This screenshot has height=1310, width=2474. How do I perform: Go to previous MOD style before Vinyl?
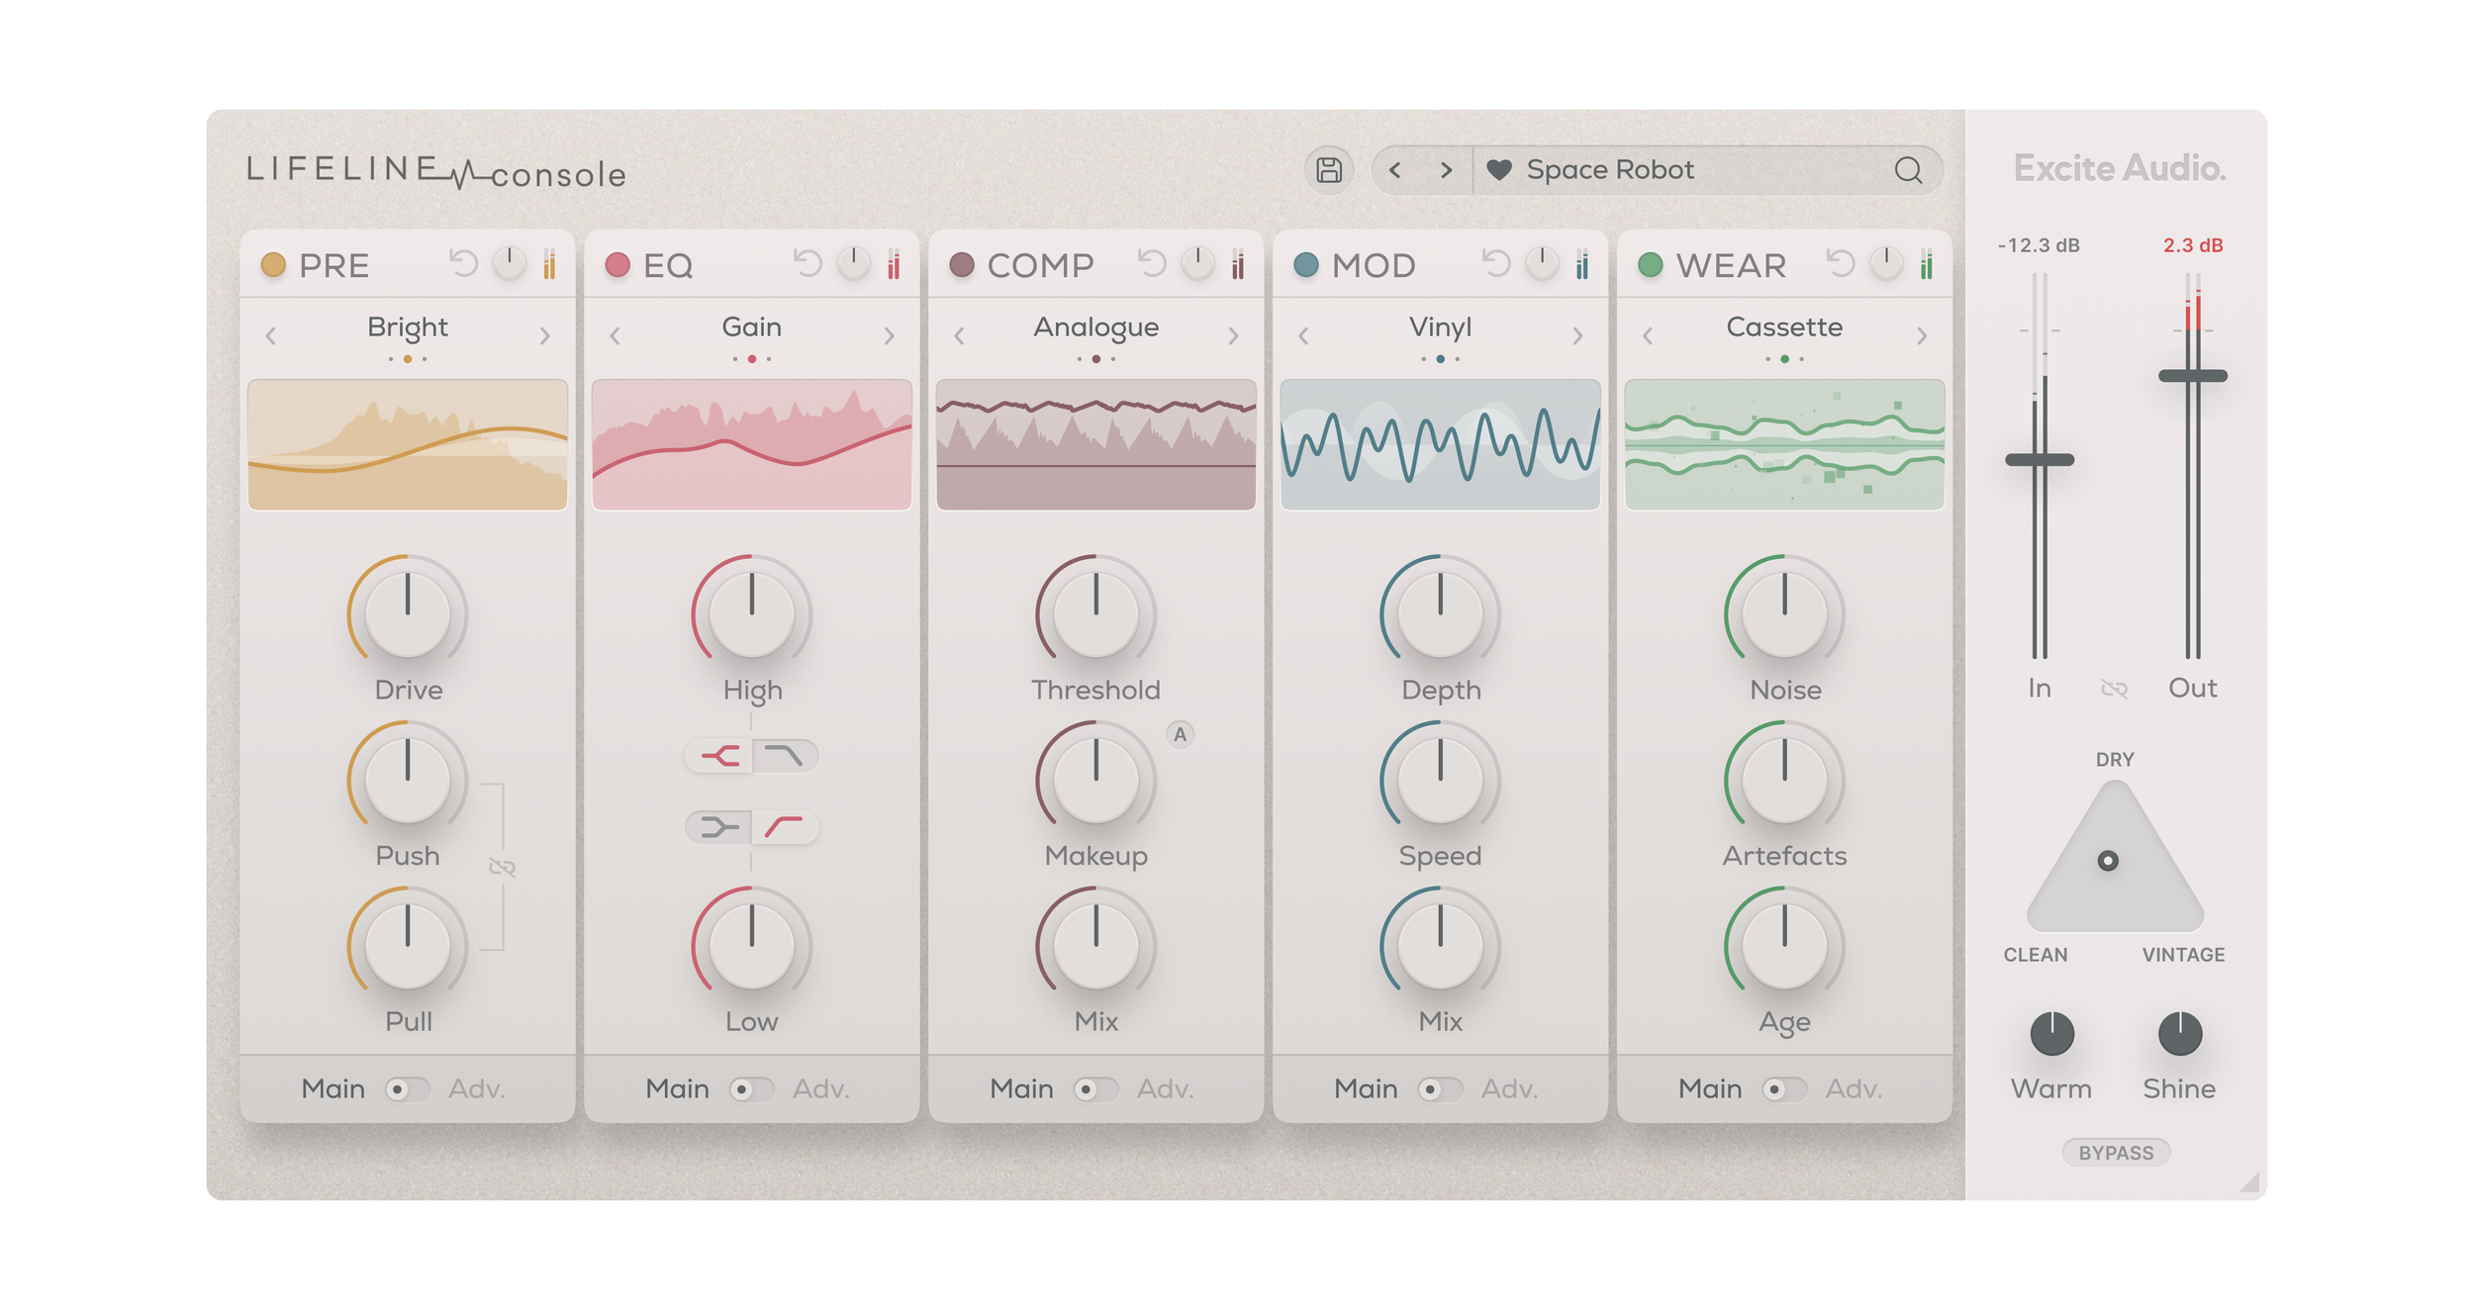coord(1303,336)
